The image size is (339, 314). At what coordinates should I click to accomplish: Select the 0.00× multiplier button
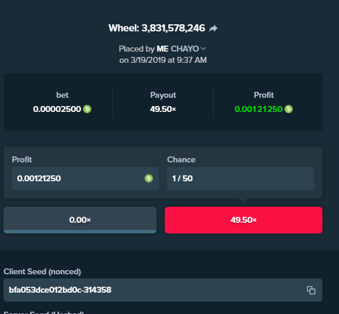(80, 220)
